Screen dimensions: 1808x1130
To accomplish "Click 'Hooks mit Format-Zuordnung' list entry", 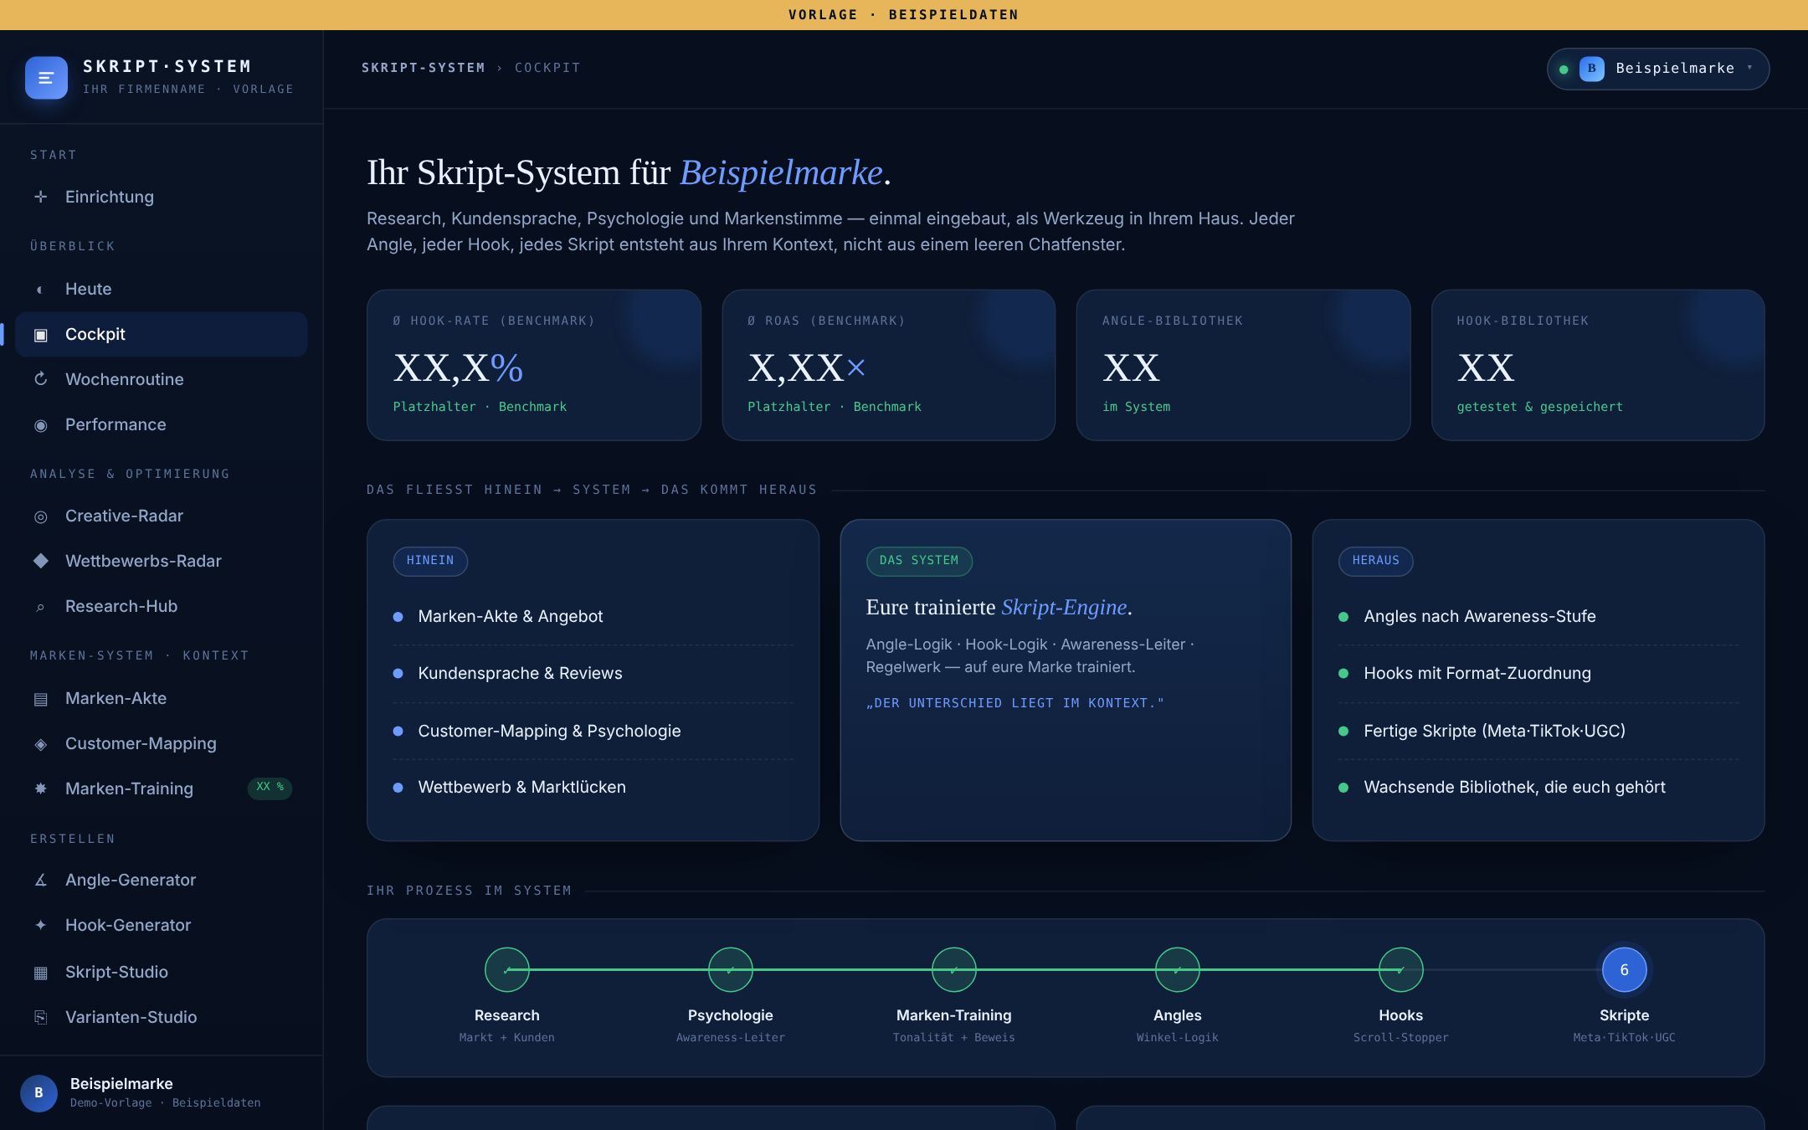I will pyautogui.click(x=1538, y=674).
